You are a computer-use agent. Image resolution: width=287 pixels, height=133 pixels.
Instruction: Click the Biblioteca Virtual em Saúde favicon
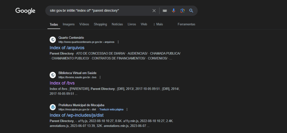(x=53, y=75)
